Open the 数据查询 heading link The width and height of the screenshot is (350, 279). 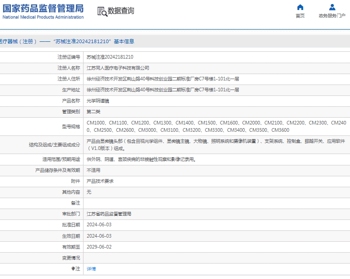coord(121,11)
